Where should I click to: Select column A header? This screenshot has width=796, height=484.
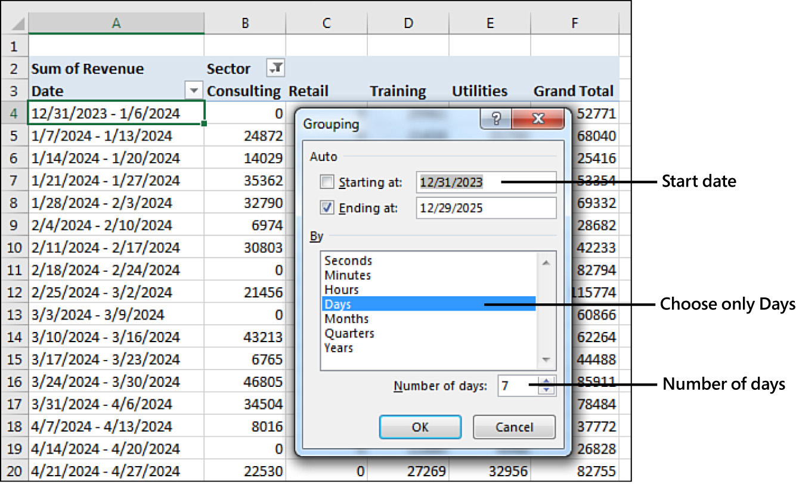pyautogui.click(x=116, y=23)
